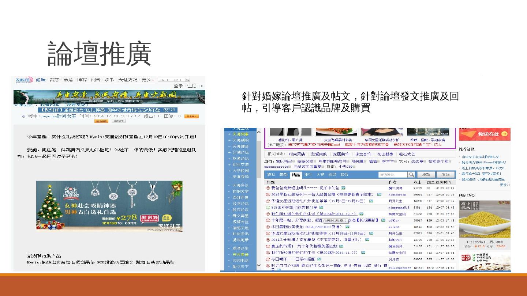Screen dimensions: 527x296
Task: Click the 版内搜索 input field
Action: coord(392,175)
